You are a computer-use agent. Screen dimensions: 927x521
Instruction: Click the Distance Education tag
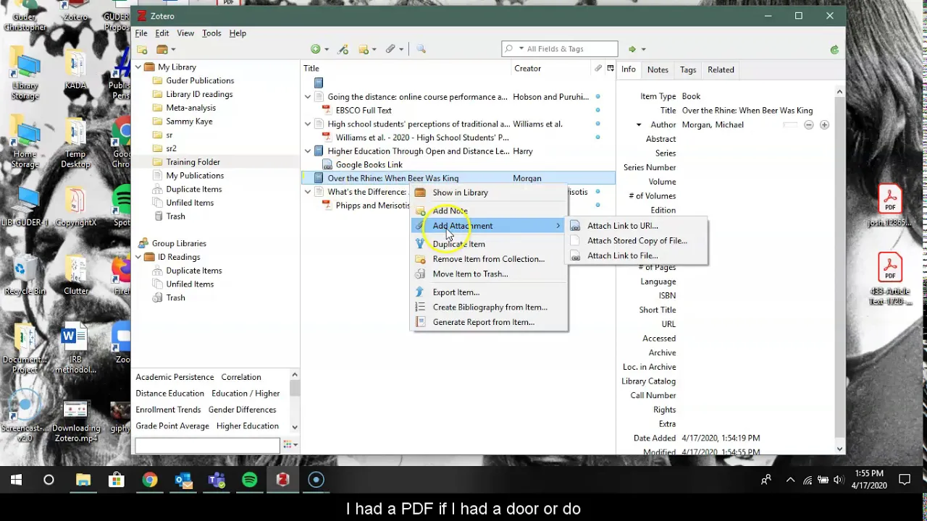click(169, 393)
